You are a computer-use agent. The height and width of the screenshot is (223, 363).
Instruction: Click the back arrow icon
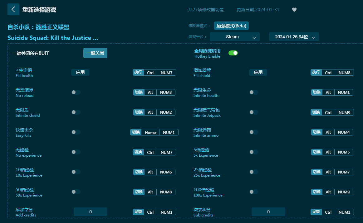pos(13,9)
